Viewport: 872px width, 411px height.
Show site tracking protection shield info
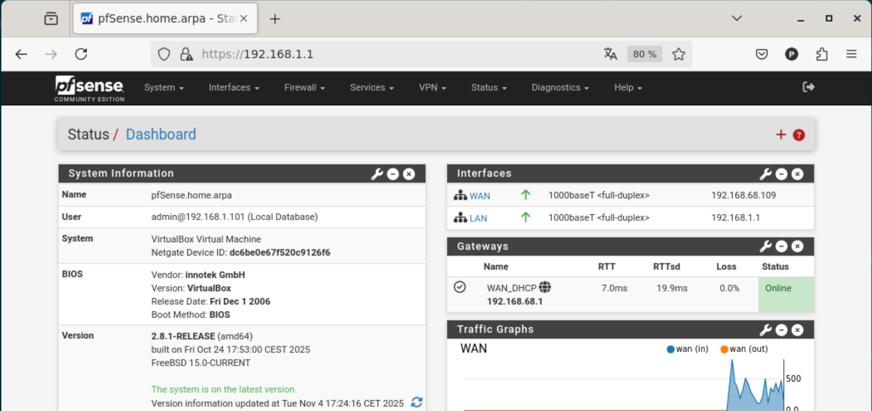coord(164,54)
